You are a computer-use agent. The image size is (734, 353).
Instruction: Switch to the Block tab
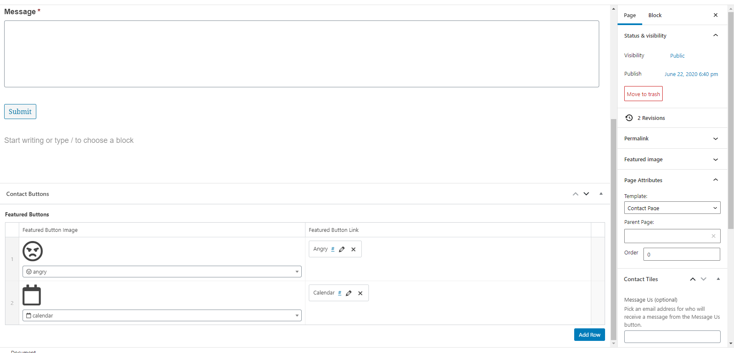(655, 15)
